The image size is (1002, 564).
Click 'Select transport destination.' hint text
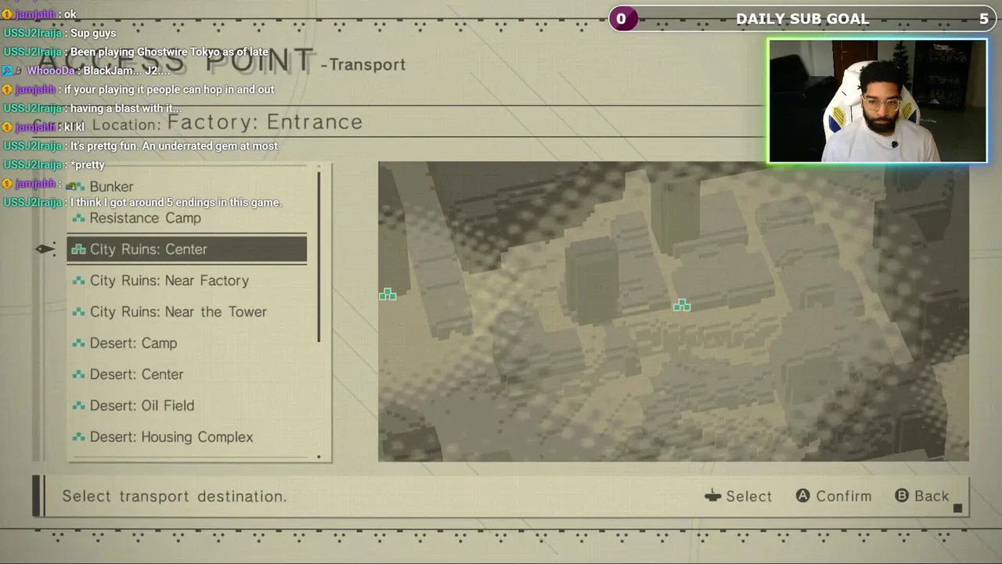pyautogui.click(x=175, y=496)
